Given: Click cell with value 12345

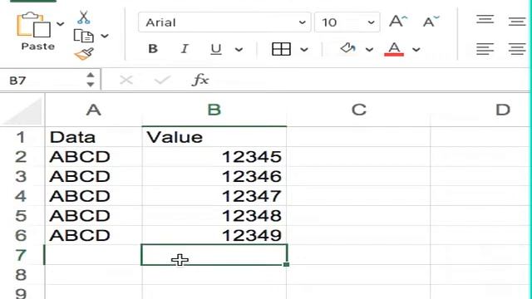Looking at the screenshot, I should (214, 157).
